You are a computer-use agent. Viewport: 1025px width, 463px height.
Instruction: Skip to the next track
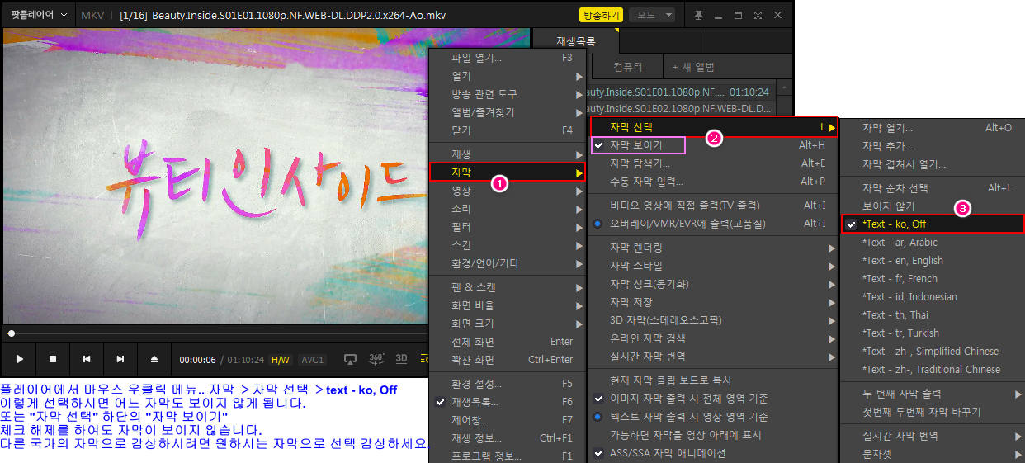tap(120, 359)
